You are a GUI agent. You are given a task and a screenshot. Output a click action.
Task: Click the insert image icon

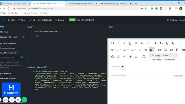click(x=165, y=50)
